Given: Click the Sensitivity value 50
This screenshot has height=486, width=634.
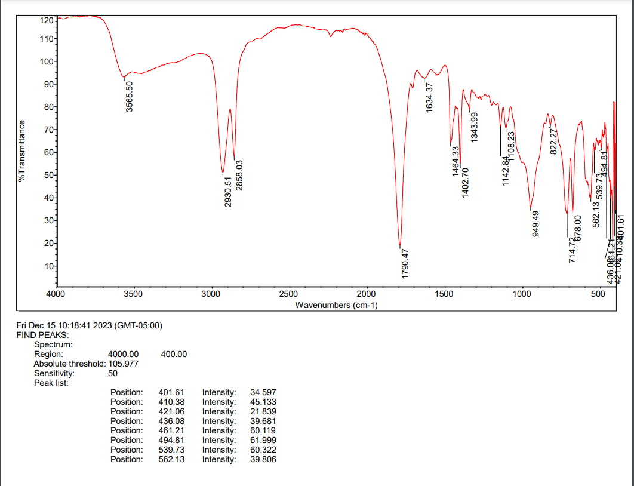Looking at the screenshot, I should tap(114, 373).
